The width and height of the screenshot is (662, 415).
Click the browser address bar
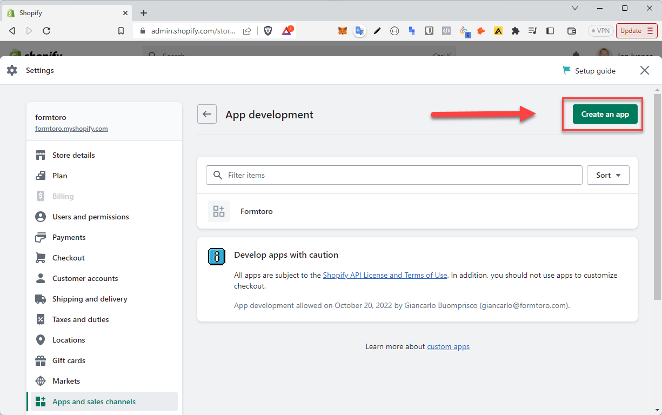pyautogui.click(x=193, y=31)
